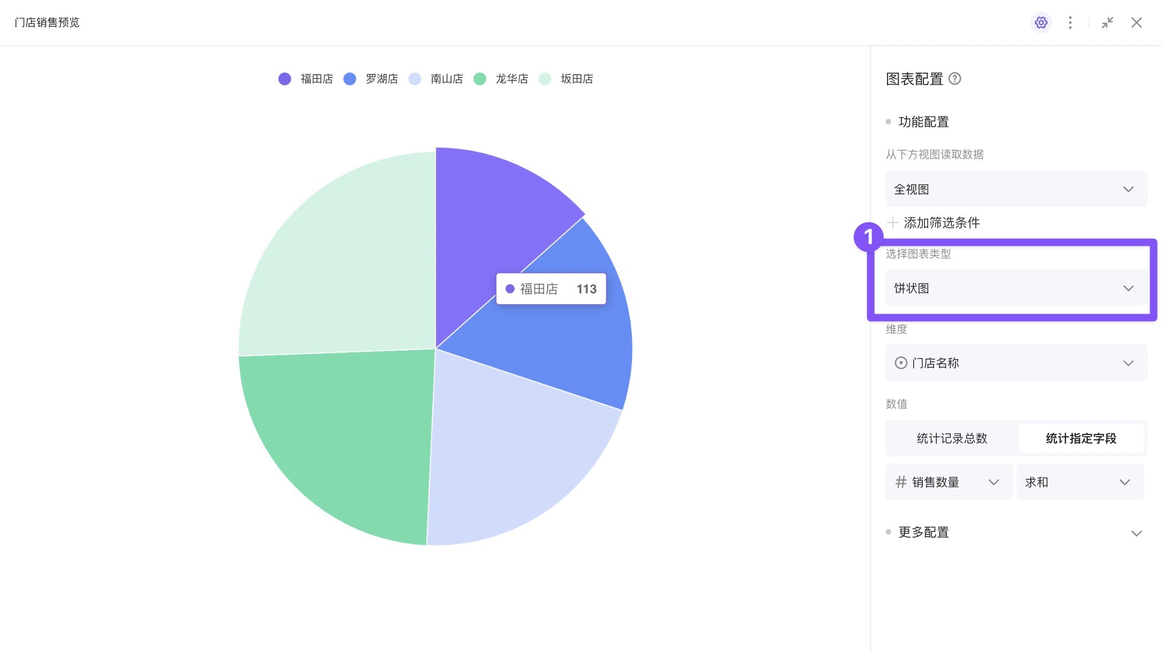Click the hash icon beside 销售数量
Viewport: 1162px width, 652px height.
(x=901, y=482)
